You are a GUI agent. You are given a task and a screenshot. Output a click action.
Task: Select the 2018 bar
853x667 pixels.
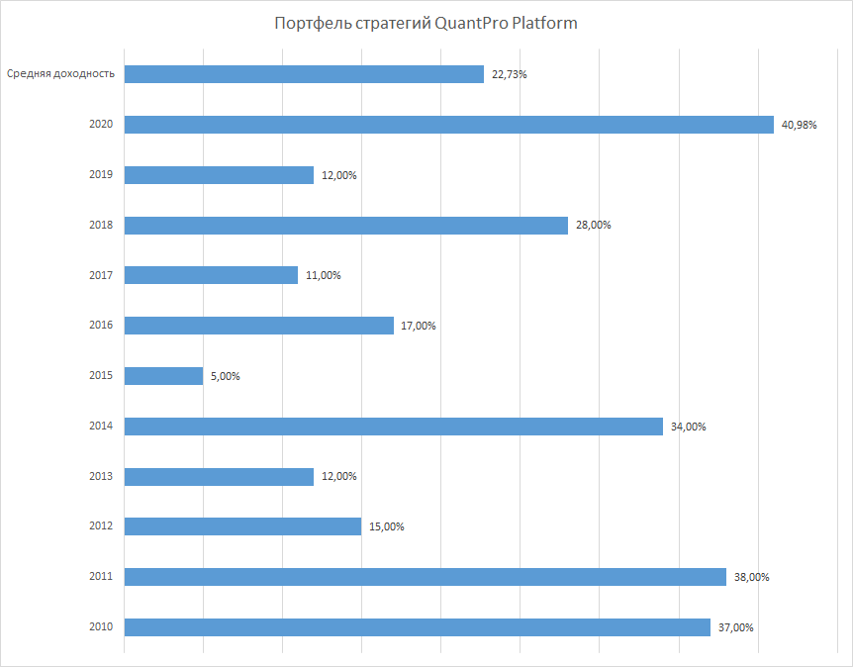[x=346, y=226]
